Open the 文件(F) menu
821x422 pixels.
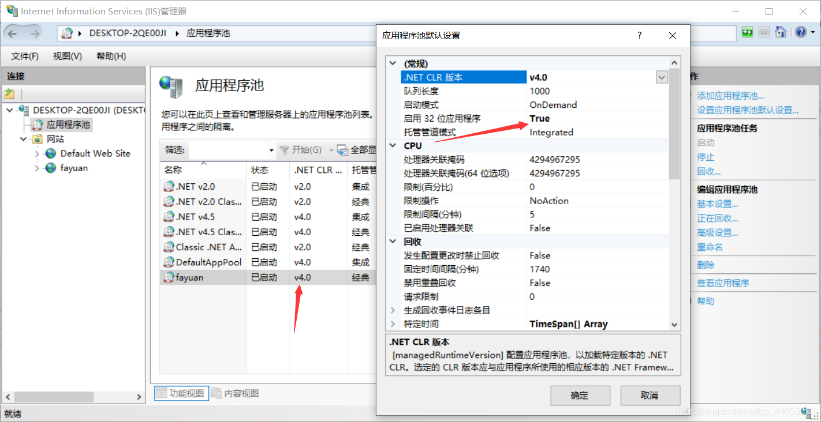(x=25, y=56)
